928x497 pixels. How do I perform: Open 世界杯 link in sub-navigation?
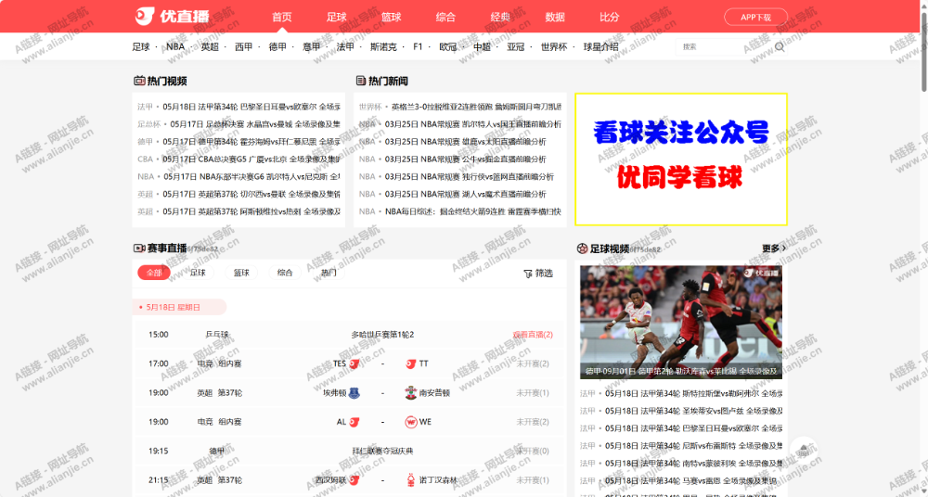tap(554, 46)
